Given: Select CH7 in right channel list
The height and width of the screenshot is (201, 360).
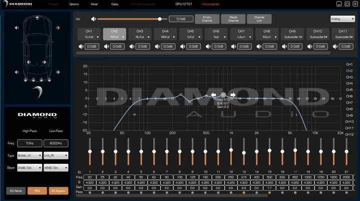Looking at the screenshot, I should click(349, 102).
